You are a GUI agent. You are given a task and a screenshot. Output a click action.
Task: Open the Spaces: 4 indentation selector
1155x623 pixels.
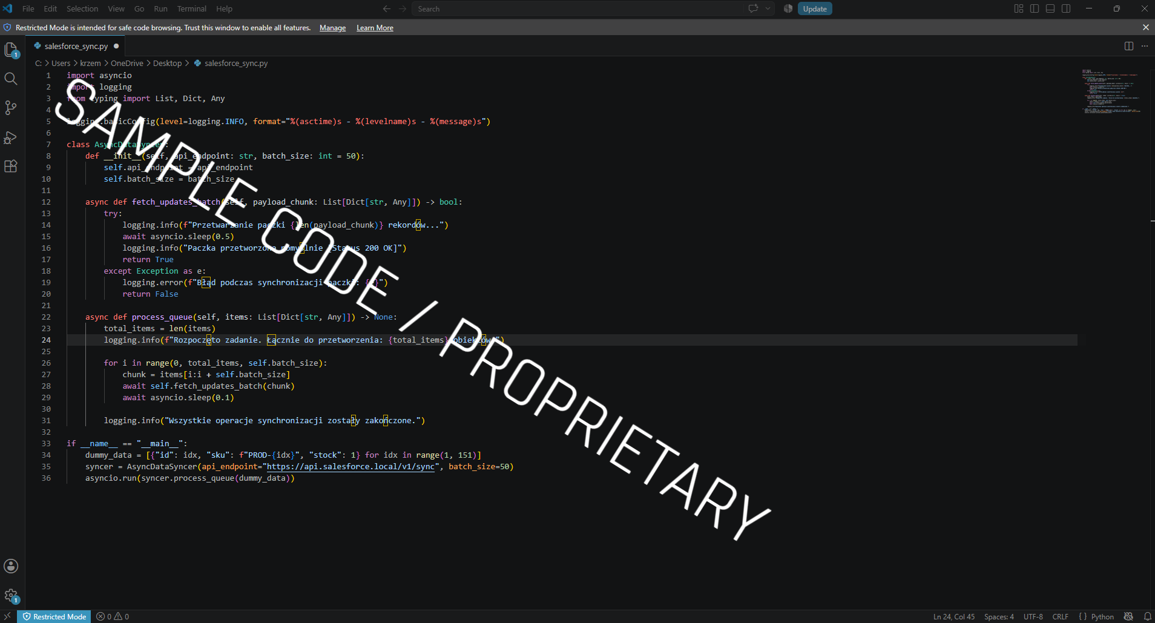tap(999, 616)
